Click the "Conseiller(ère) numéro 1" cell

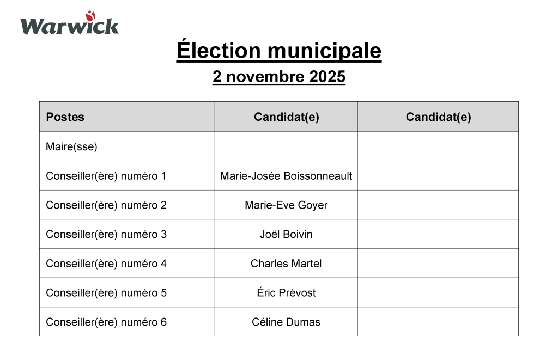106,176
